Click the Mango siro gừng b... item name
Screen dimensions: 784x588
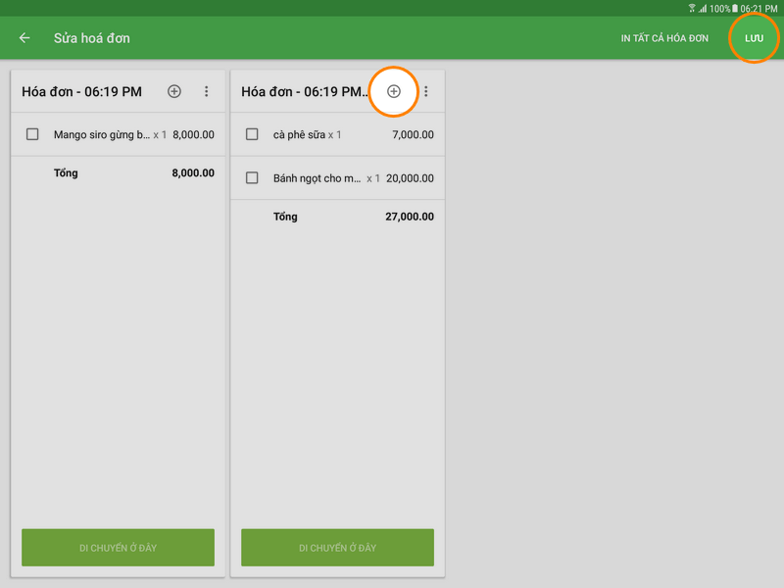click(102, 135)
